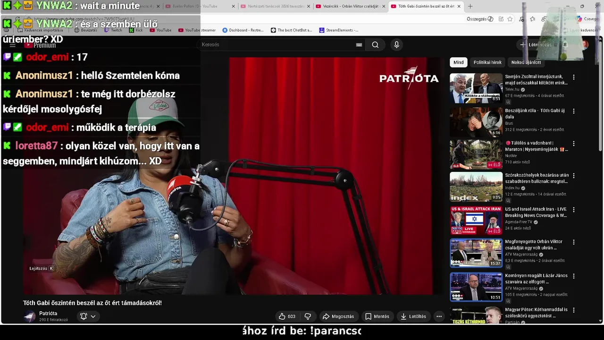Open StreamElements bookmark

pyautogui.click(x=338, y=30)
